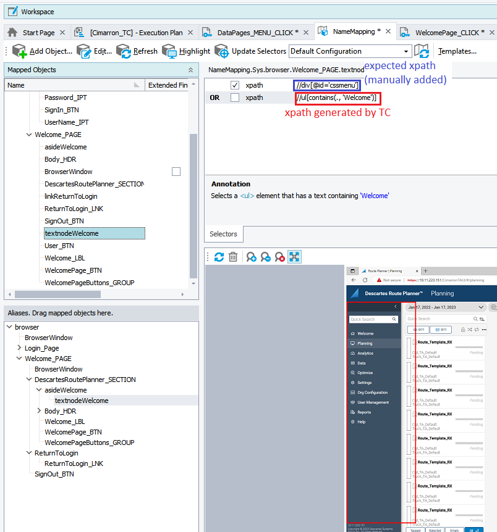This screenshot has width=497, height=532.
Task: Click the Templates button
Action: coord(457,51)
